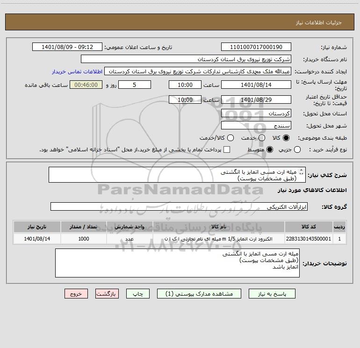Click the price validity time 10:00 field
Viewport: 360px width, 348px height.
185,99
